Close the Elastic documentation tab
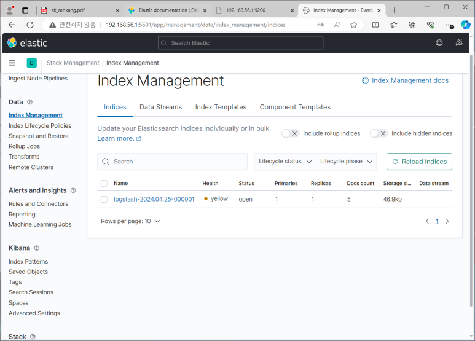The image size is (475, 341). coord(205,10)
